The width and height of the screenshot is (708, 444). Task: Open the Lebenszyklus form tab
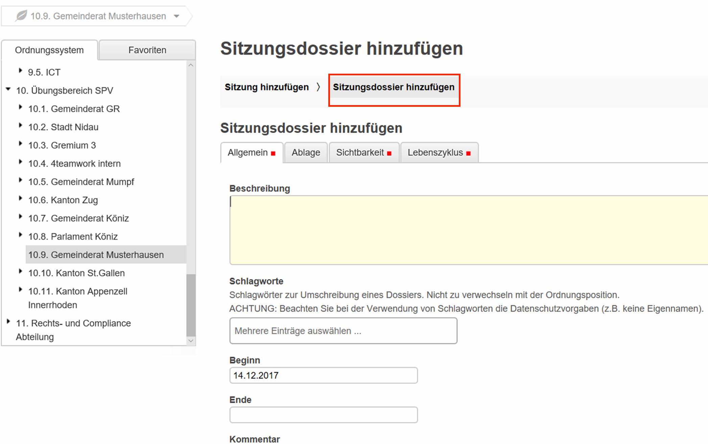pos(439,153)
